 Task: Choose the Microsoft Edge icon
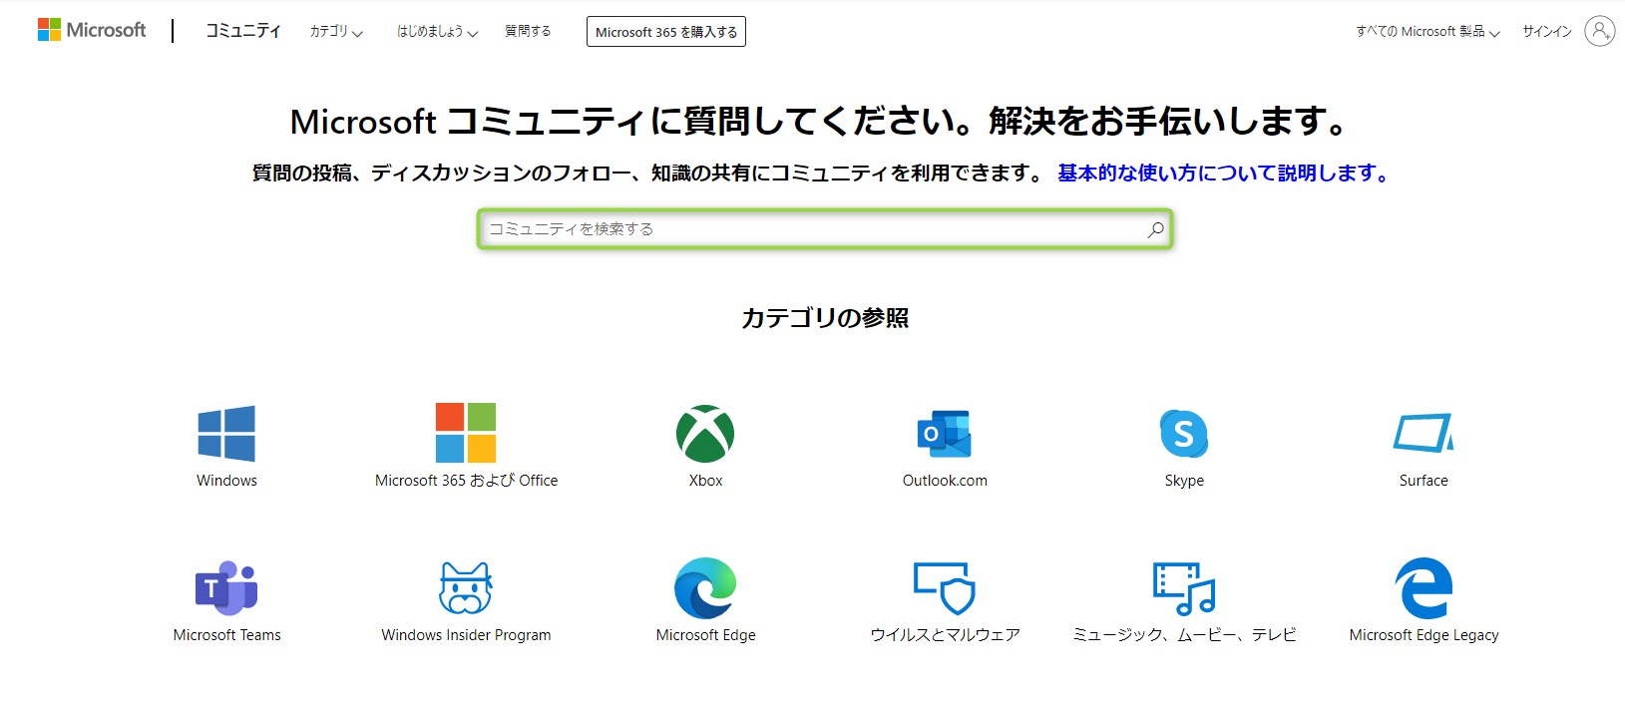click(705, 588)
